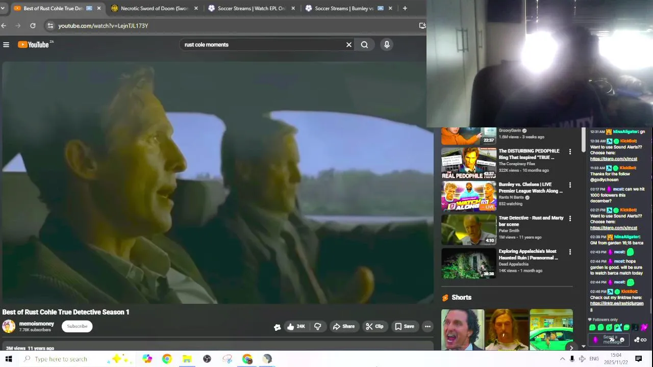Screen dimensions: 653x367
Task: Open options menu for DISTURBING PEDOPHILE video
Action: pos(570,151)
